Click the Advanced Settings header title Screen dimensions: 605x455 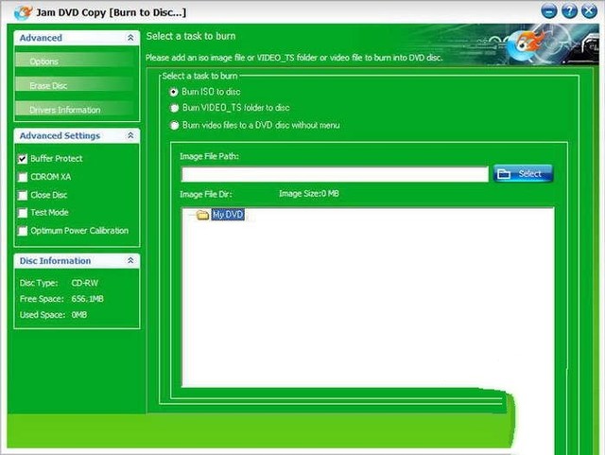[60, 135]
